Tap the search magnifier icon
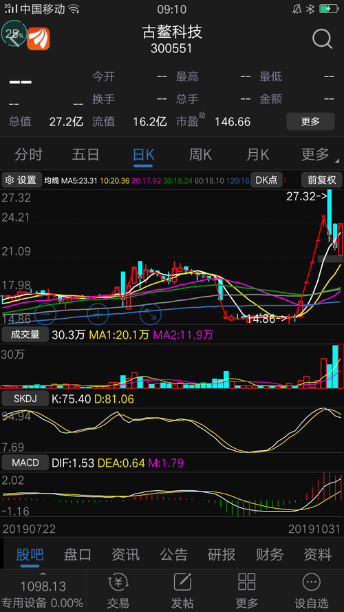 tap(322, 39)
